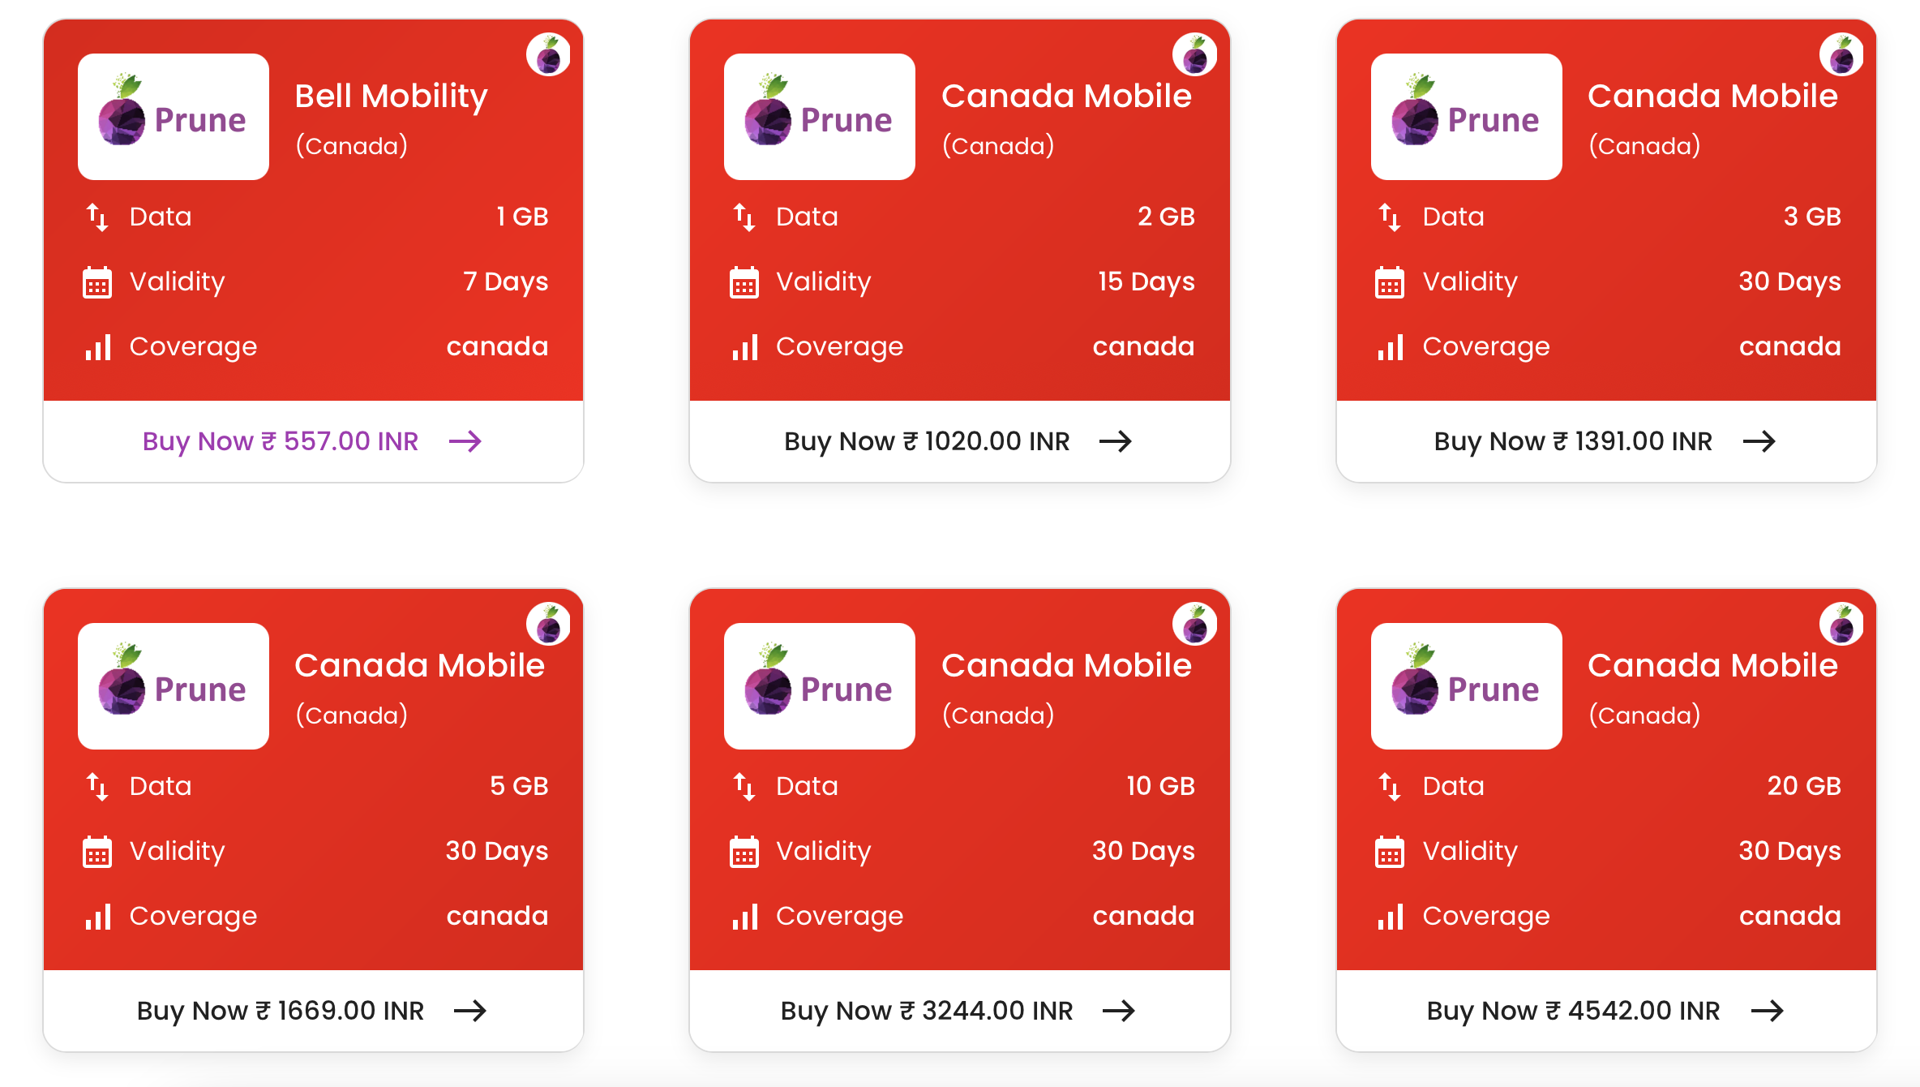Viewport: 1920px width, 1087px height.
Task: Click the round Prune badge on 5 GB card
Action: coord(548,624)
